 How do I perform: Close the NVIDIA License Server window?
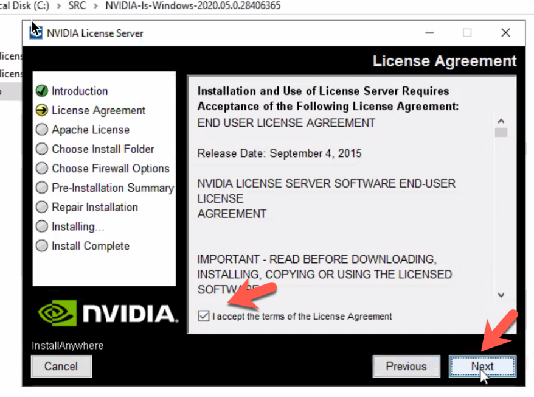click(506, 33)
